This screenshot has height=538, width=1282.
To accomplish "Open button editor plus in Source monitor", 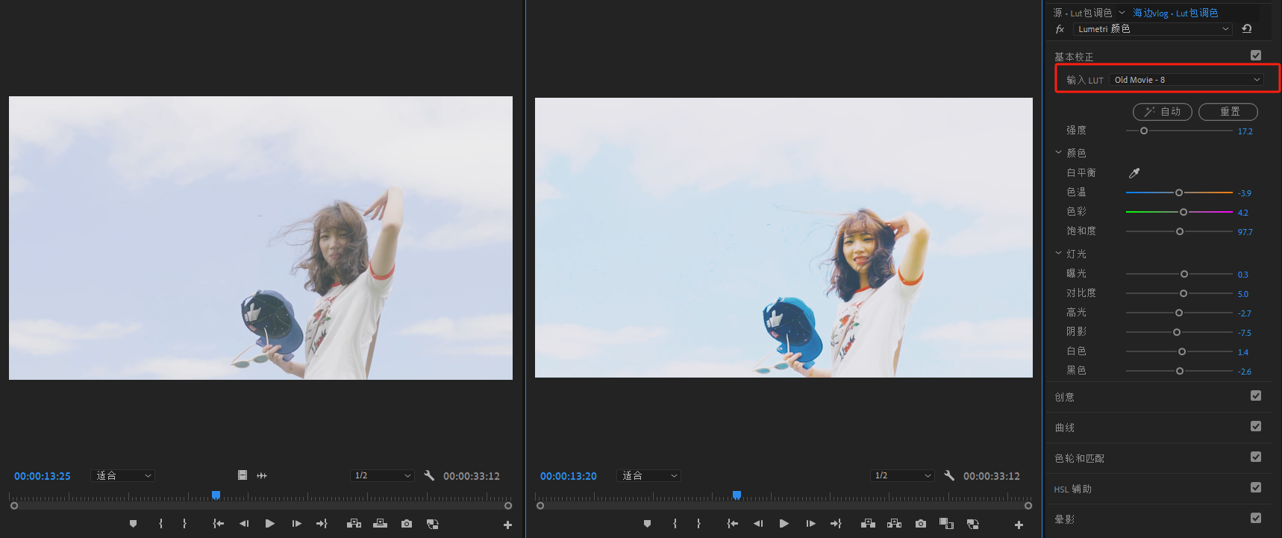I will [x=507, y=525].
